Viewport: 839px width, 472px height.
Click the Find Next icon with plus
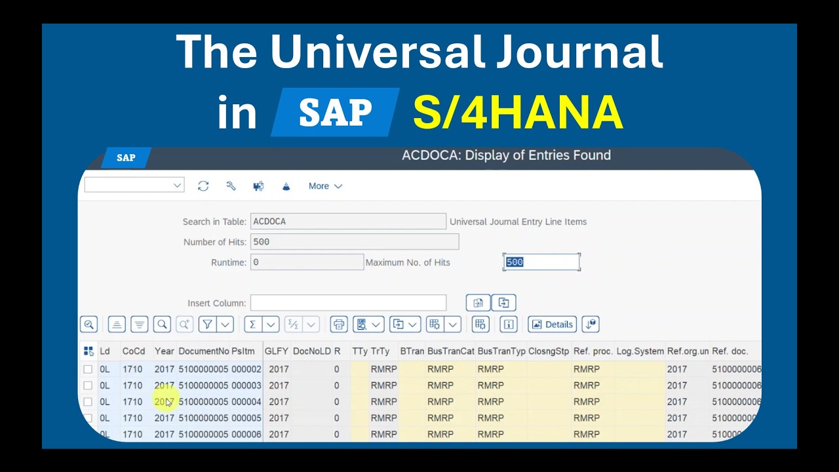pyautogui.click(x=184, y=324)
